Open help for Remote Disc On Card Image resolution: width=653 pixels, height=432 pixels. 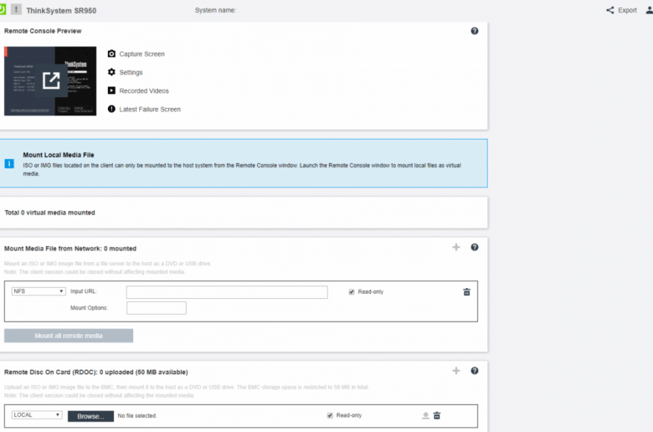475,371
